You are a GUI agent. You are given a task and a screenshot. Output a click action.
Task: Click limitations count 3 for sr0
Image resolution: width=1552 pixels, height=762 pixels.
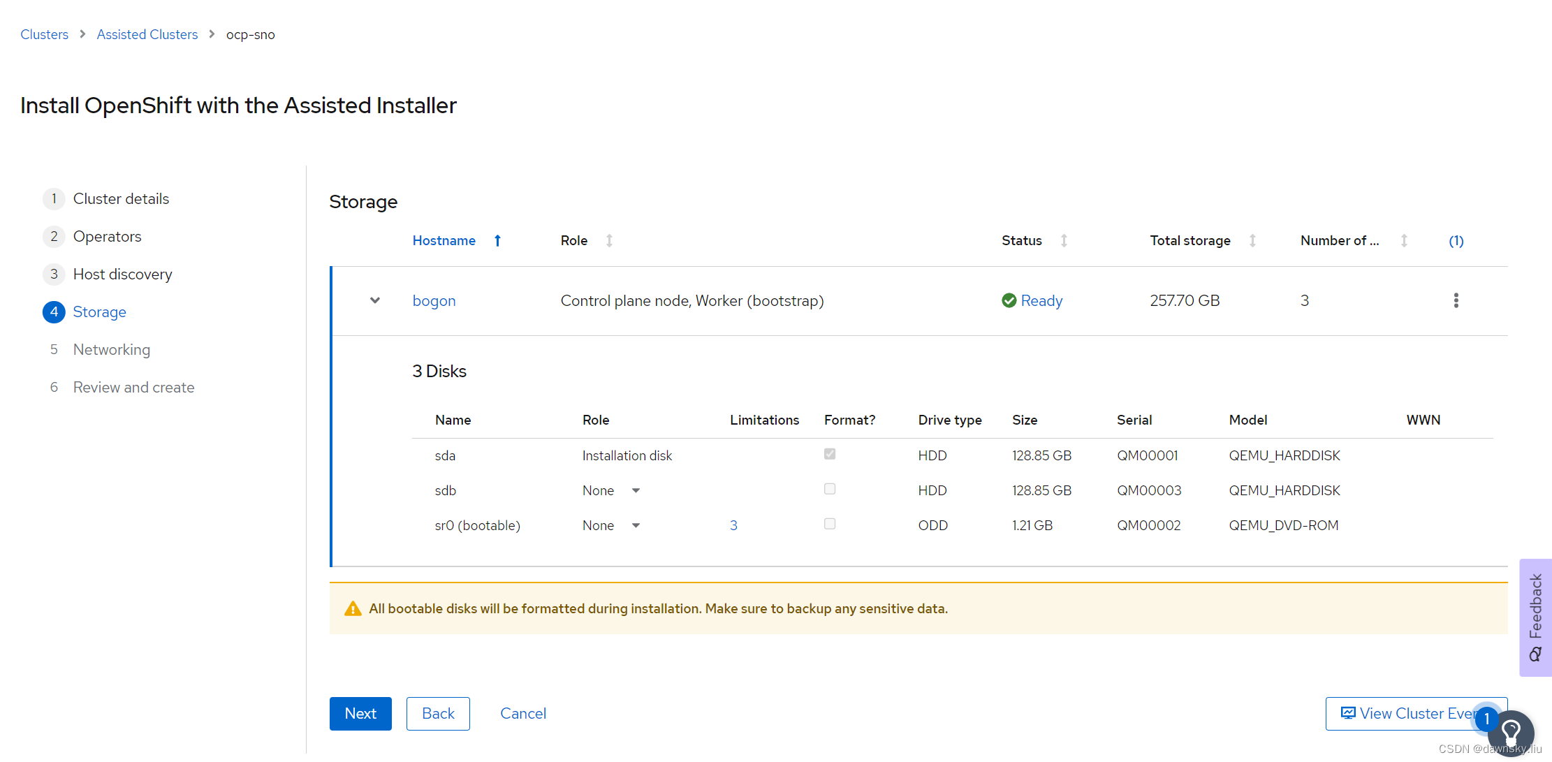(733, 525)
